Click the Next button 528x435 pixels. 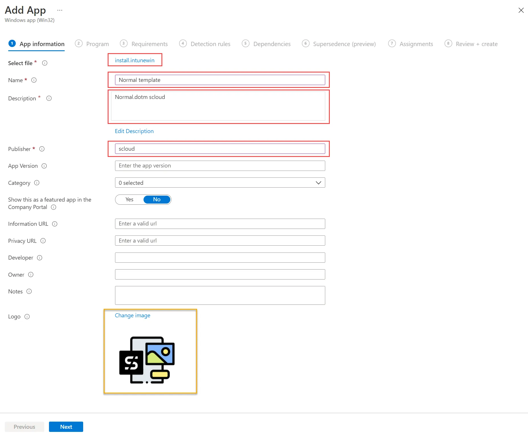point(66,427)
